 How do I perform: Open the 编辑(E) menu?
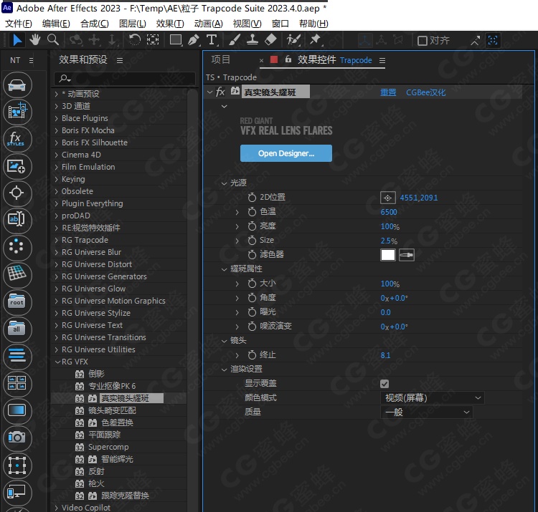click(56, 24)
